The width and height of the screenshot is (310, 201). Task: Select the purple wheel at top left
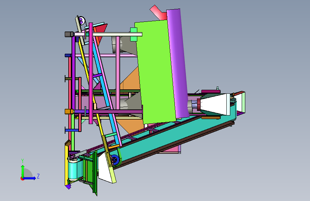point(82,20)
